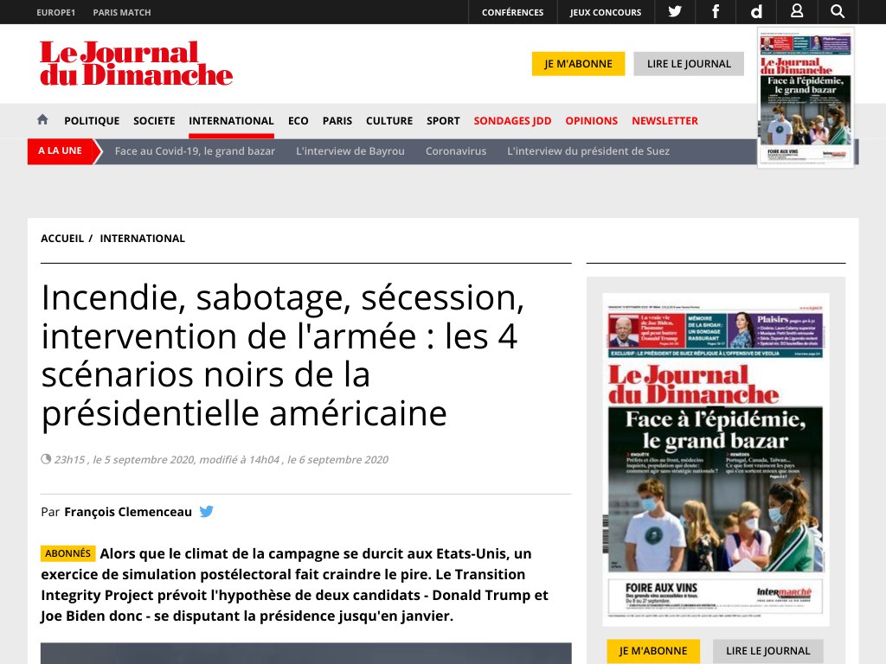Select SOCIETE section tab

click(154, 121)
